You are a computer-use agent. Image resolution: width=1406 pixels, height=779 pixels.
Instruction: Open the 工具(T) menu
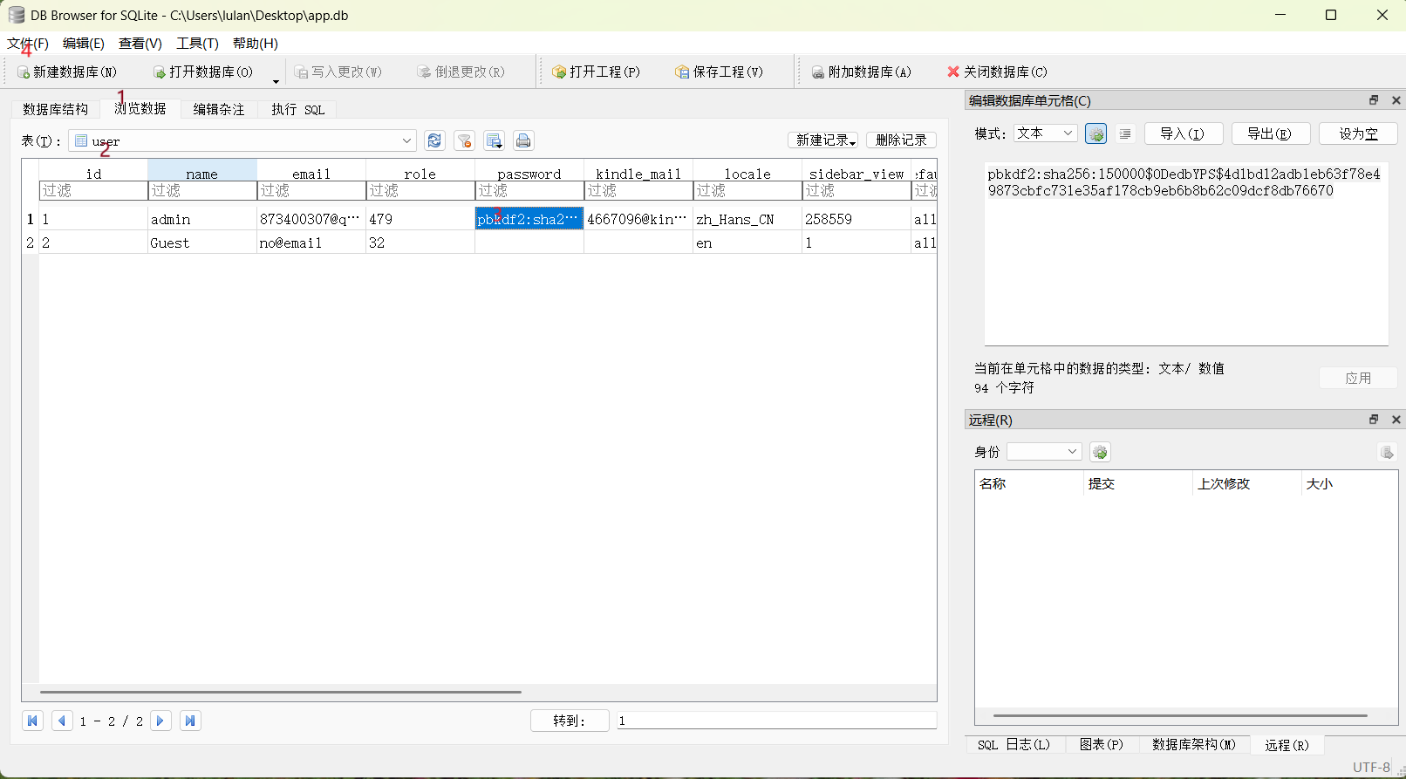click(x=197, y=44)
